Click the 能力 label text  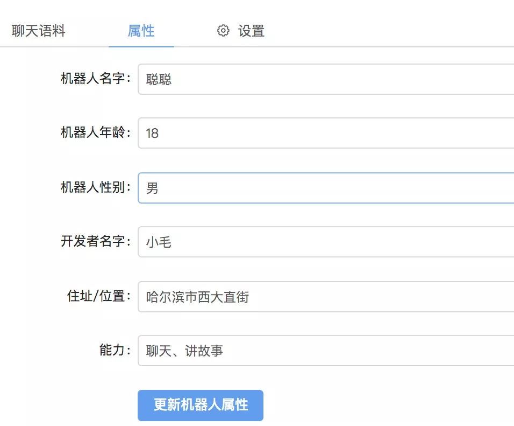click(x=115, y=351)
